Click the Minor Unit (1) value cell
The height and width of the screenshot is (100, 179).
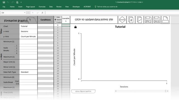pyautogui.click(x=28, y=67)
